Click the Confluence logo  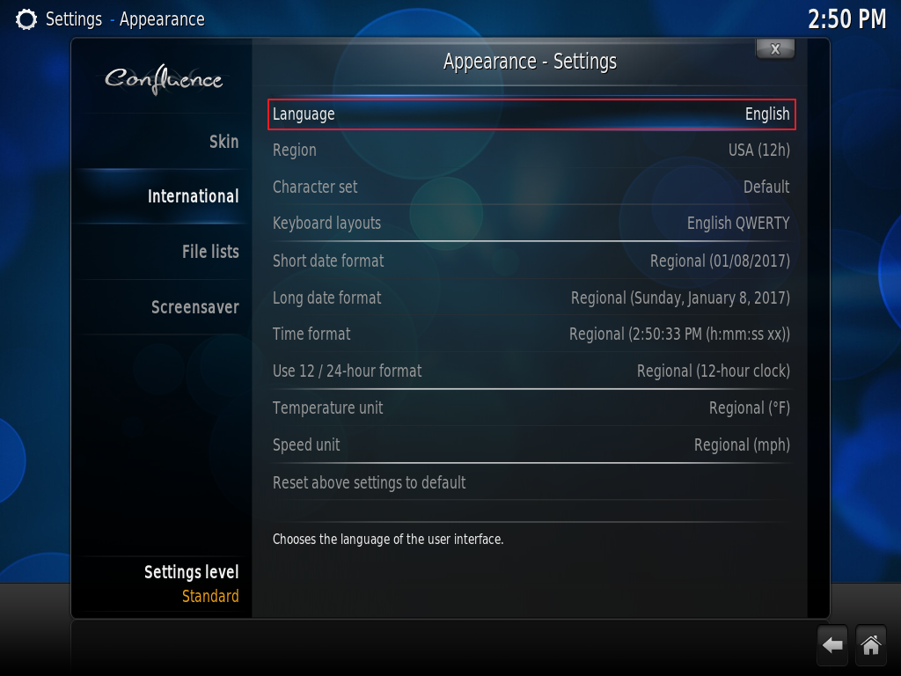164,79
